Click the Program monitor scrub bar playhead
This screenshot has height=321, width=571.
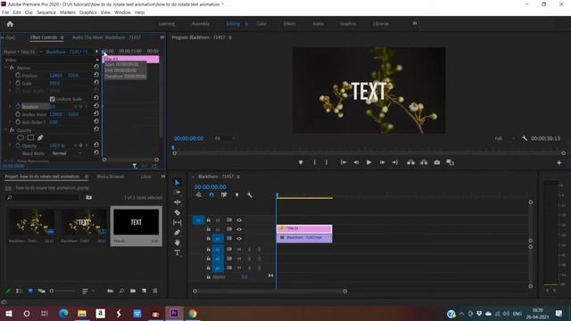(x=173, y=148)
